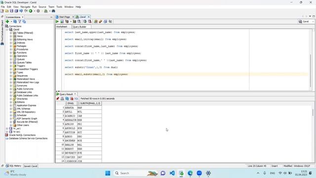The image size is (316, 178).
Task: Refresh the Connections panel
Action: click(15, 21)
